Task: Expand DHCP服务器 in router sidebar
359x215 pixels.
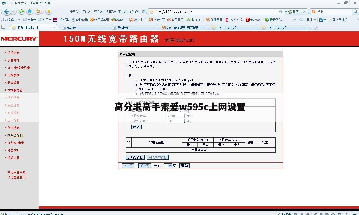Action: click(15, 90)
